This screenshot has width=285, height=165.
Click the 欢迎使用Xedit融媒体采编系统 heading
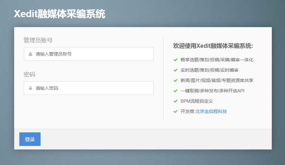click(213, 46)
